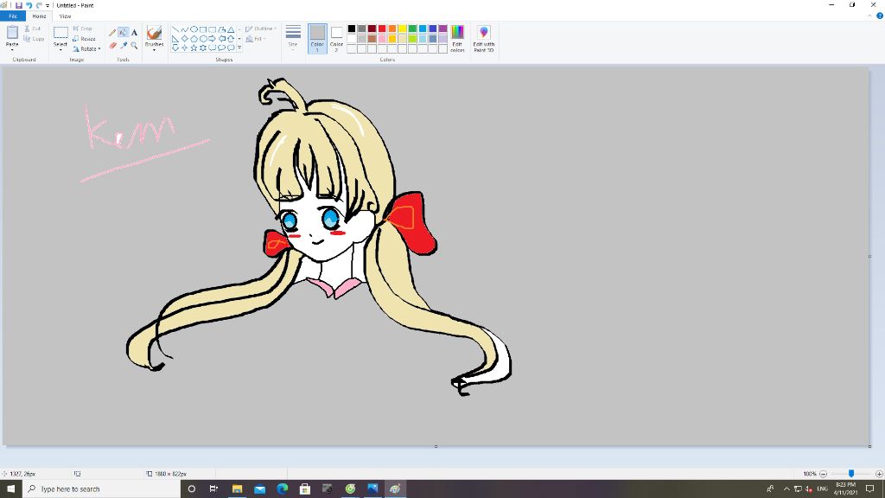Show hidden system tray icons
The height and width of the screenshot is (498, 885).
tap(786, 489)
